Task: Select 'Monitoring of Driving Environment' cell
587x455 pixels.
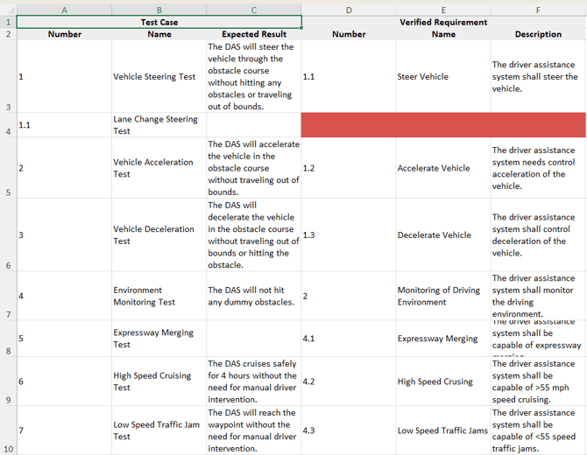Action: pyautogui.click(x=443, y=296)
